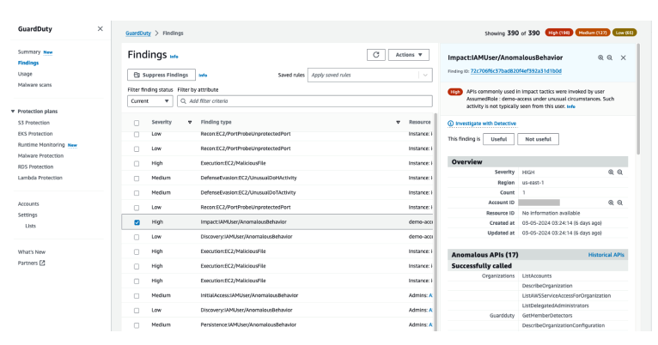The width and height of the screenshot is (658, 345).
Task: Refresh the findings list
Action: click(376, 55)
